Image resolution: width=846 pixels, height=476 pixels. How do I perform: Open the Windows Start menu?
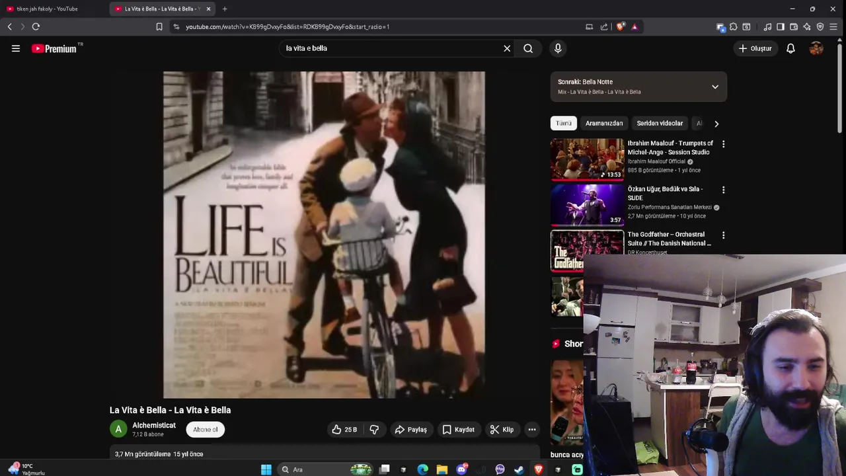pyautogui.click(x=266, y=469)
